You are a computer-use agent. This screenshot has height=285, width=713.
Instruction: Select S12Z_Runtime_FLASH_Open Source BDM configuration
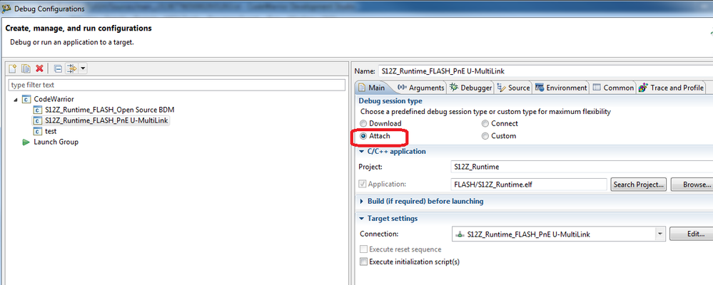(110, 110)
